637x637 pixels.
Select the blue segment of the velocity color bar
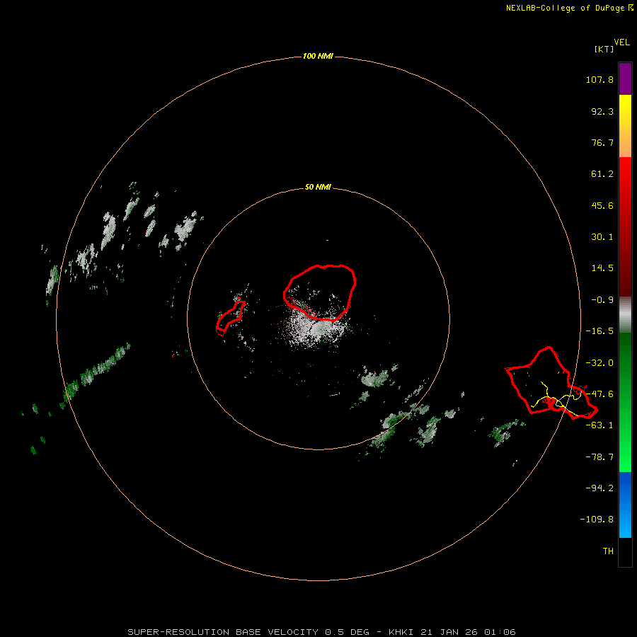[625, 505]
